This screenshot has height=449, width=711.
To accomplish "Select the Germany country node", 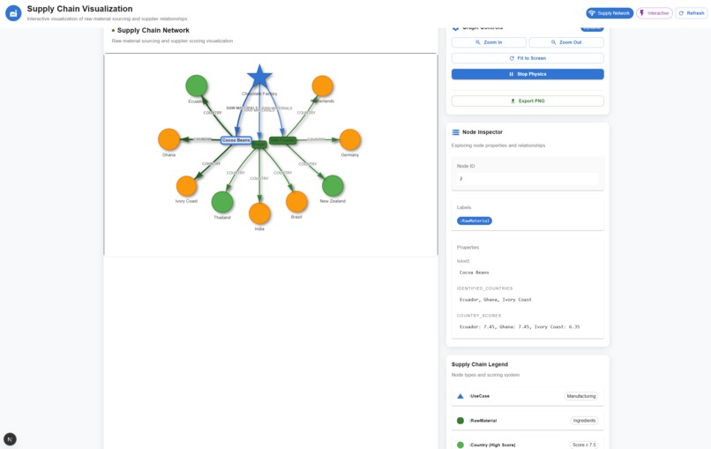I will pos(349,139).
